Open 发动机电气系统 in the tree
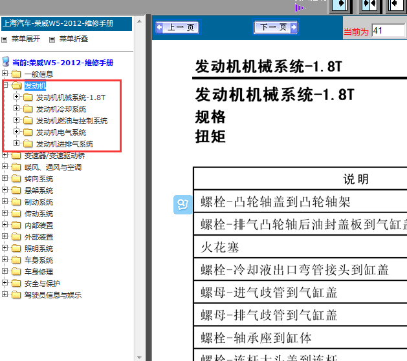 (x=61, y=132)
